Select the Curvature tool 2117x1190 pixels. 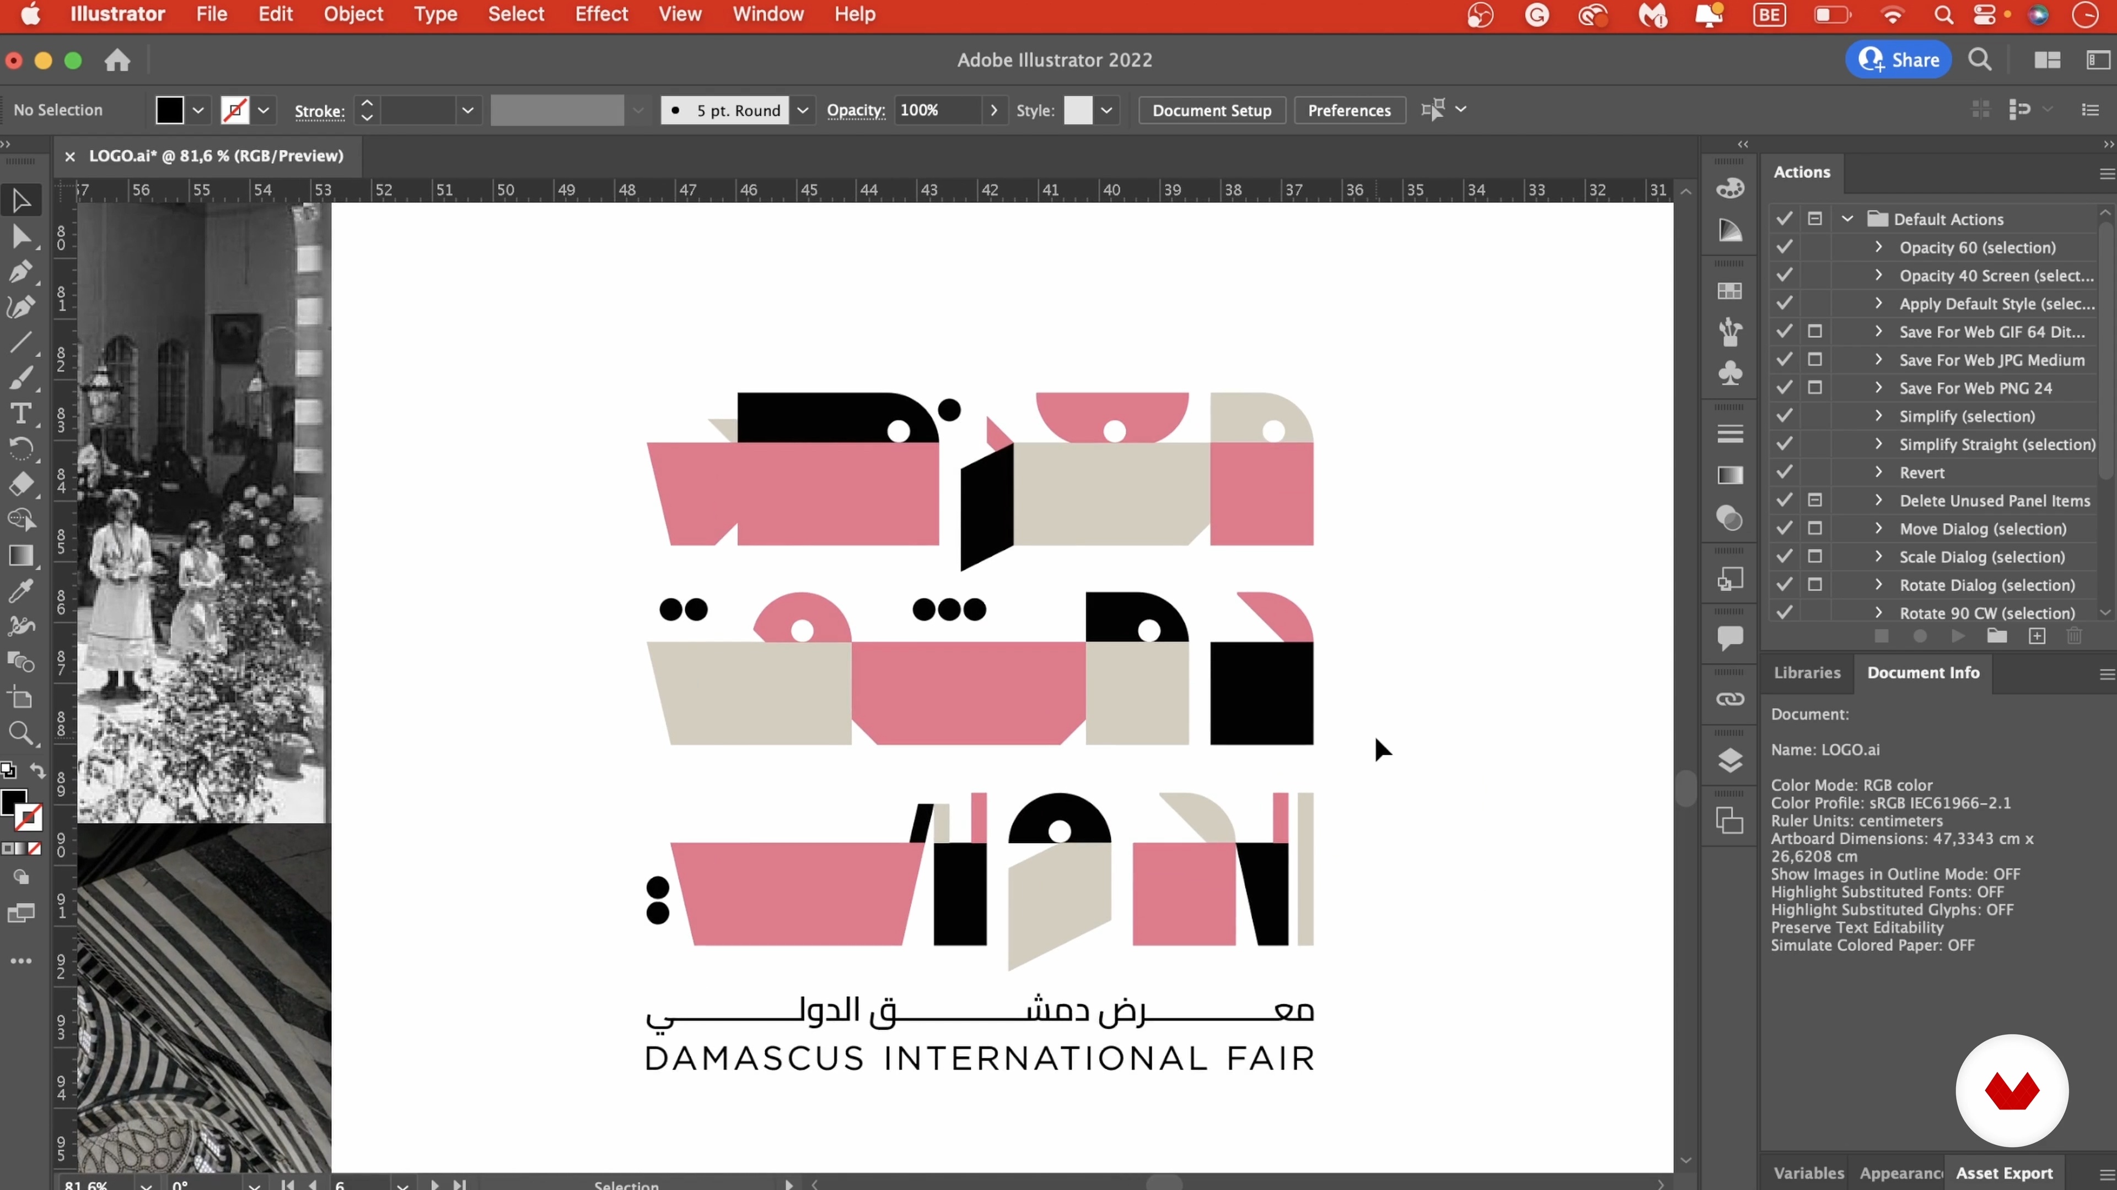point(22,307)
